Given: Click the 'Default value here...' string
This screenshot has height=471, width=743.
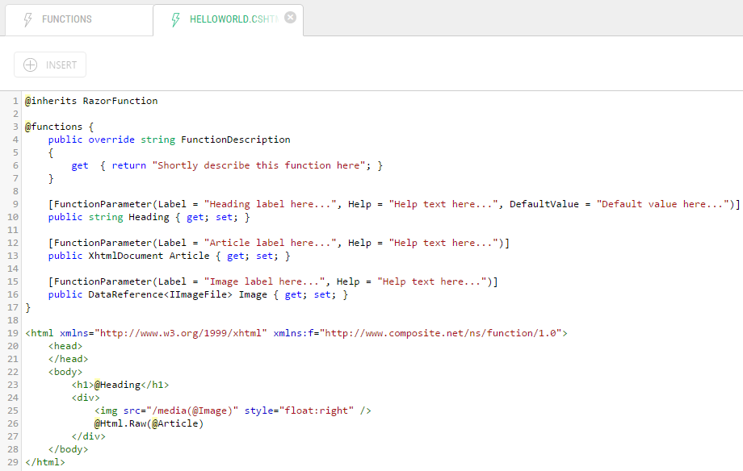Looking at the screenshot, I should [662, 204].
